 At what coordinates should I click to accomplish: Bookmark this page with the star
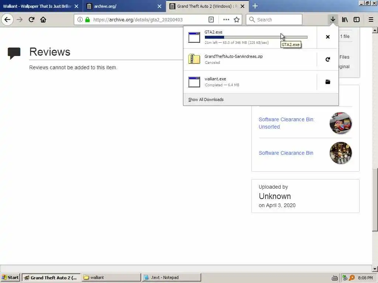pos(237,20)
